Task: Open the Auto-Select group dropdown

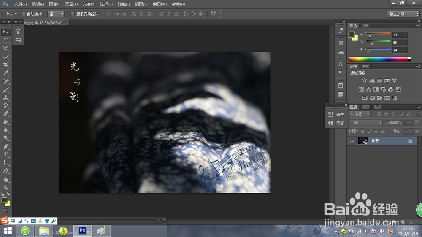Action: click(x=56, y=14)
